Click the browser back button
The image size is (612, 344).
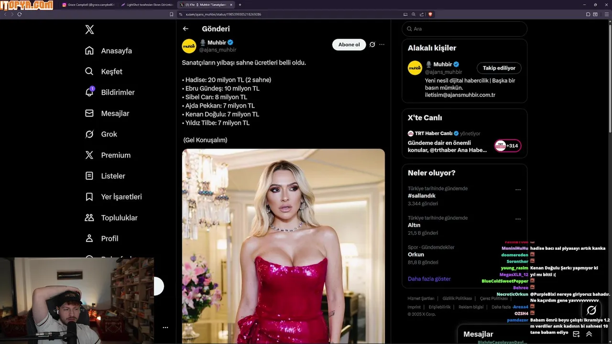point(5,14)
